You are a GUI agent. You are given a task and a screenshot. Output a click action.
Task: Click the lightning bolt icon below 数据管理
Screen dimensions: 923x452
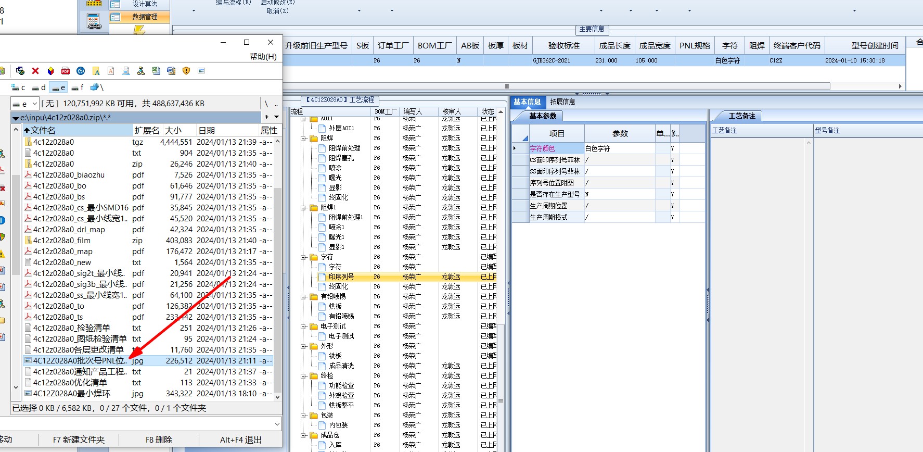pyautogui.click(x=139, y=30)
